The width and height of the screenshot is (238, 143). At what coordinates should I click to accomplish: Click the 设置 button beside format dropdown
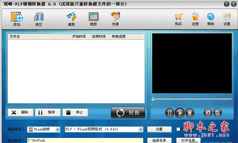point(159,129)
